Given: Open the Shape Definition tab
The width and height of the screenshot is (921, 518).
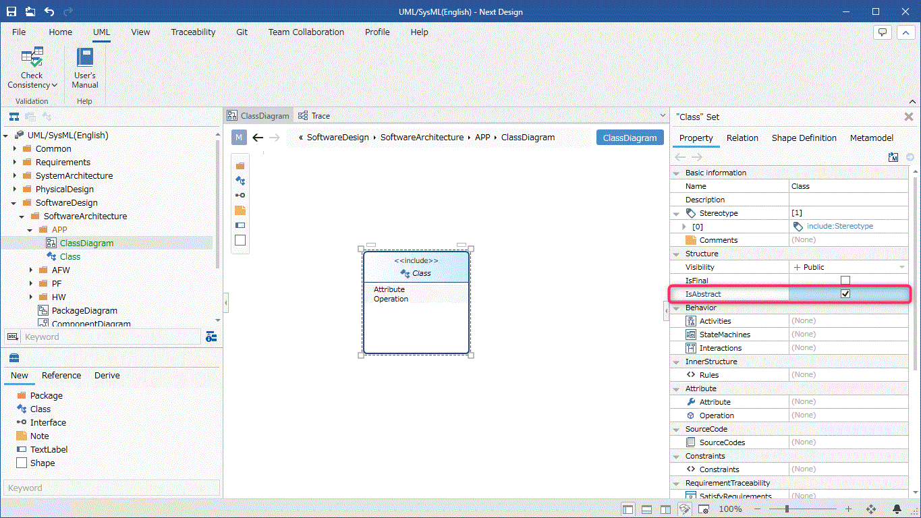Looking at the screenshot, I should pos(804,138).
